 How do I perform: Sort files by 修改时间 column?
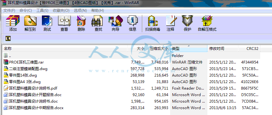223,49
